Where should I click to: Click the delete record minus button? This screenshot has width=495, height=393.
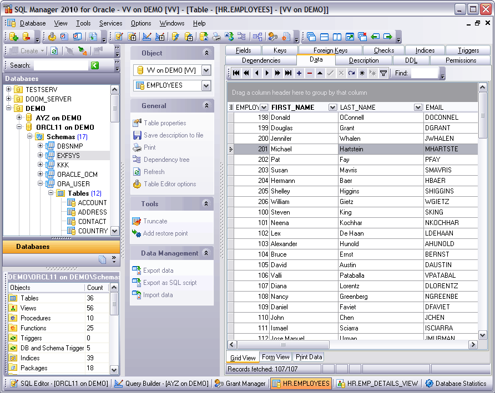click(x=310, y=73)
